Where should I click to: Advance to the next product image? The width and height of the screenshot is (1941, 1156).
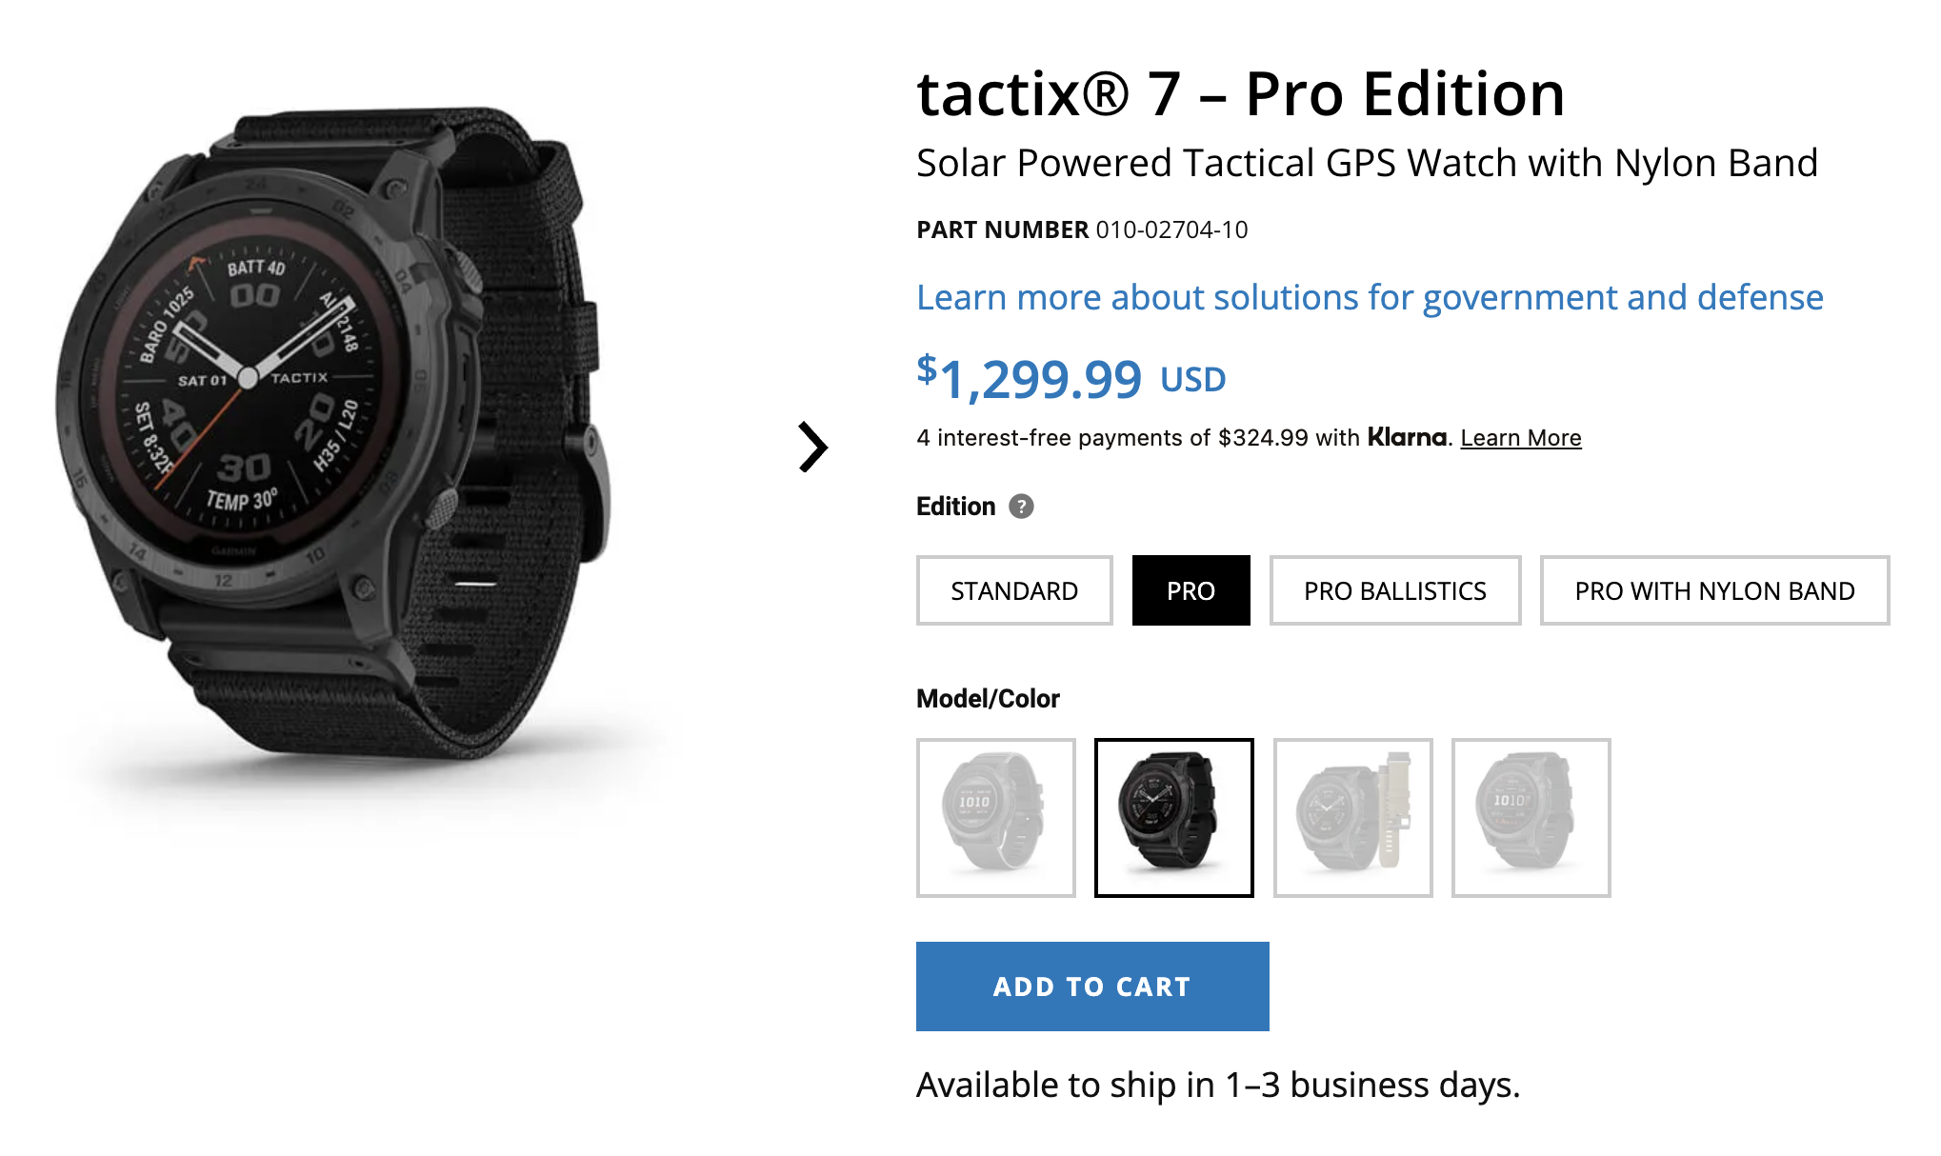[812, 447]
